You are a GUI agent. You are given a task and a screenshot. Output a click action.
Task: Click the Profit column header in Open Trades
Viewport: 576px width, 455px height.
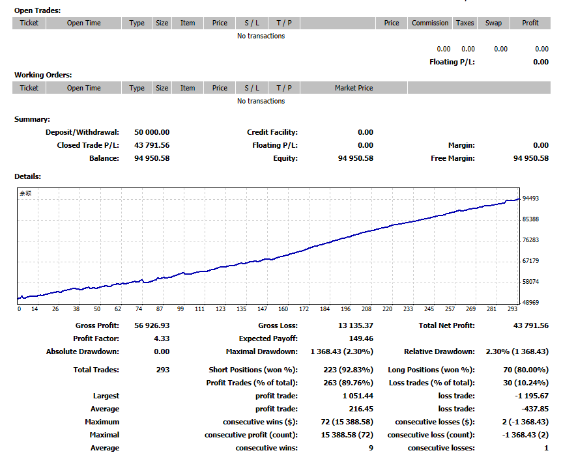tap(530, 23)
